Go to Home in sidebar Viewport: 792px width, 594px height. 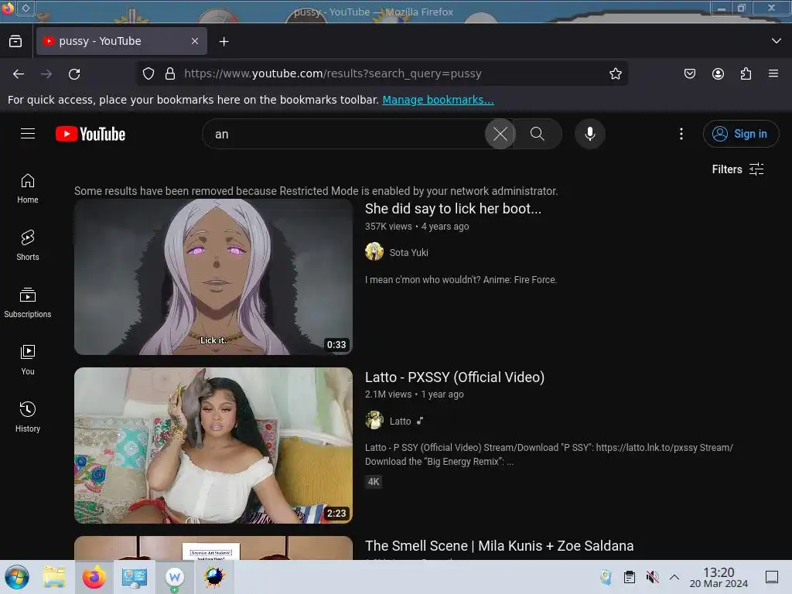pos(28,189)
